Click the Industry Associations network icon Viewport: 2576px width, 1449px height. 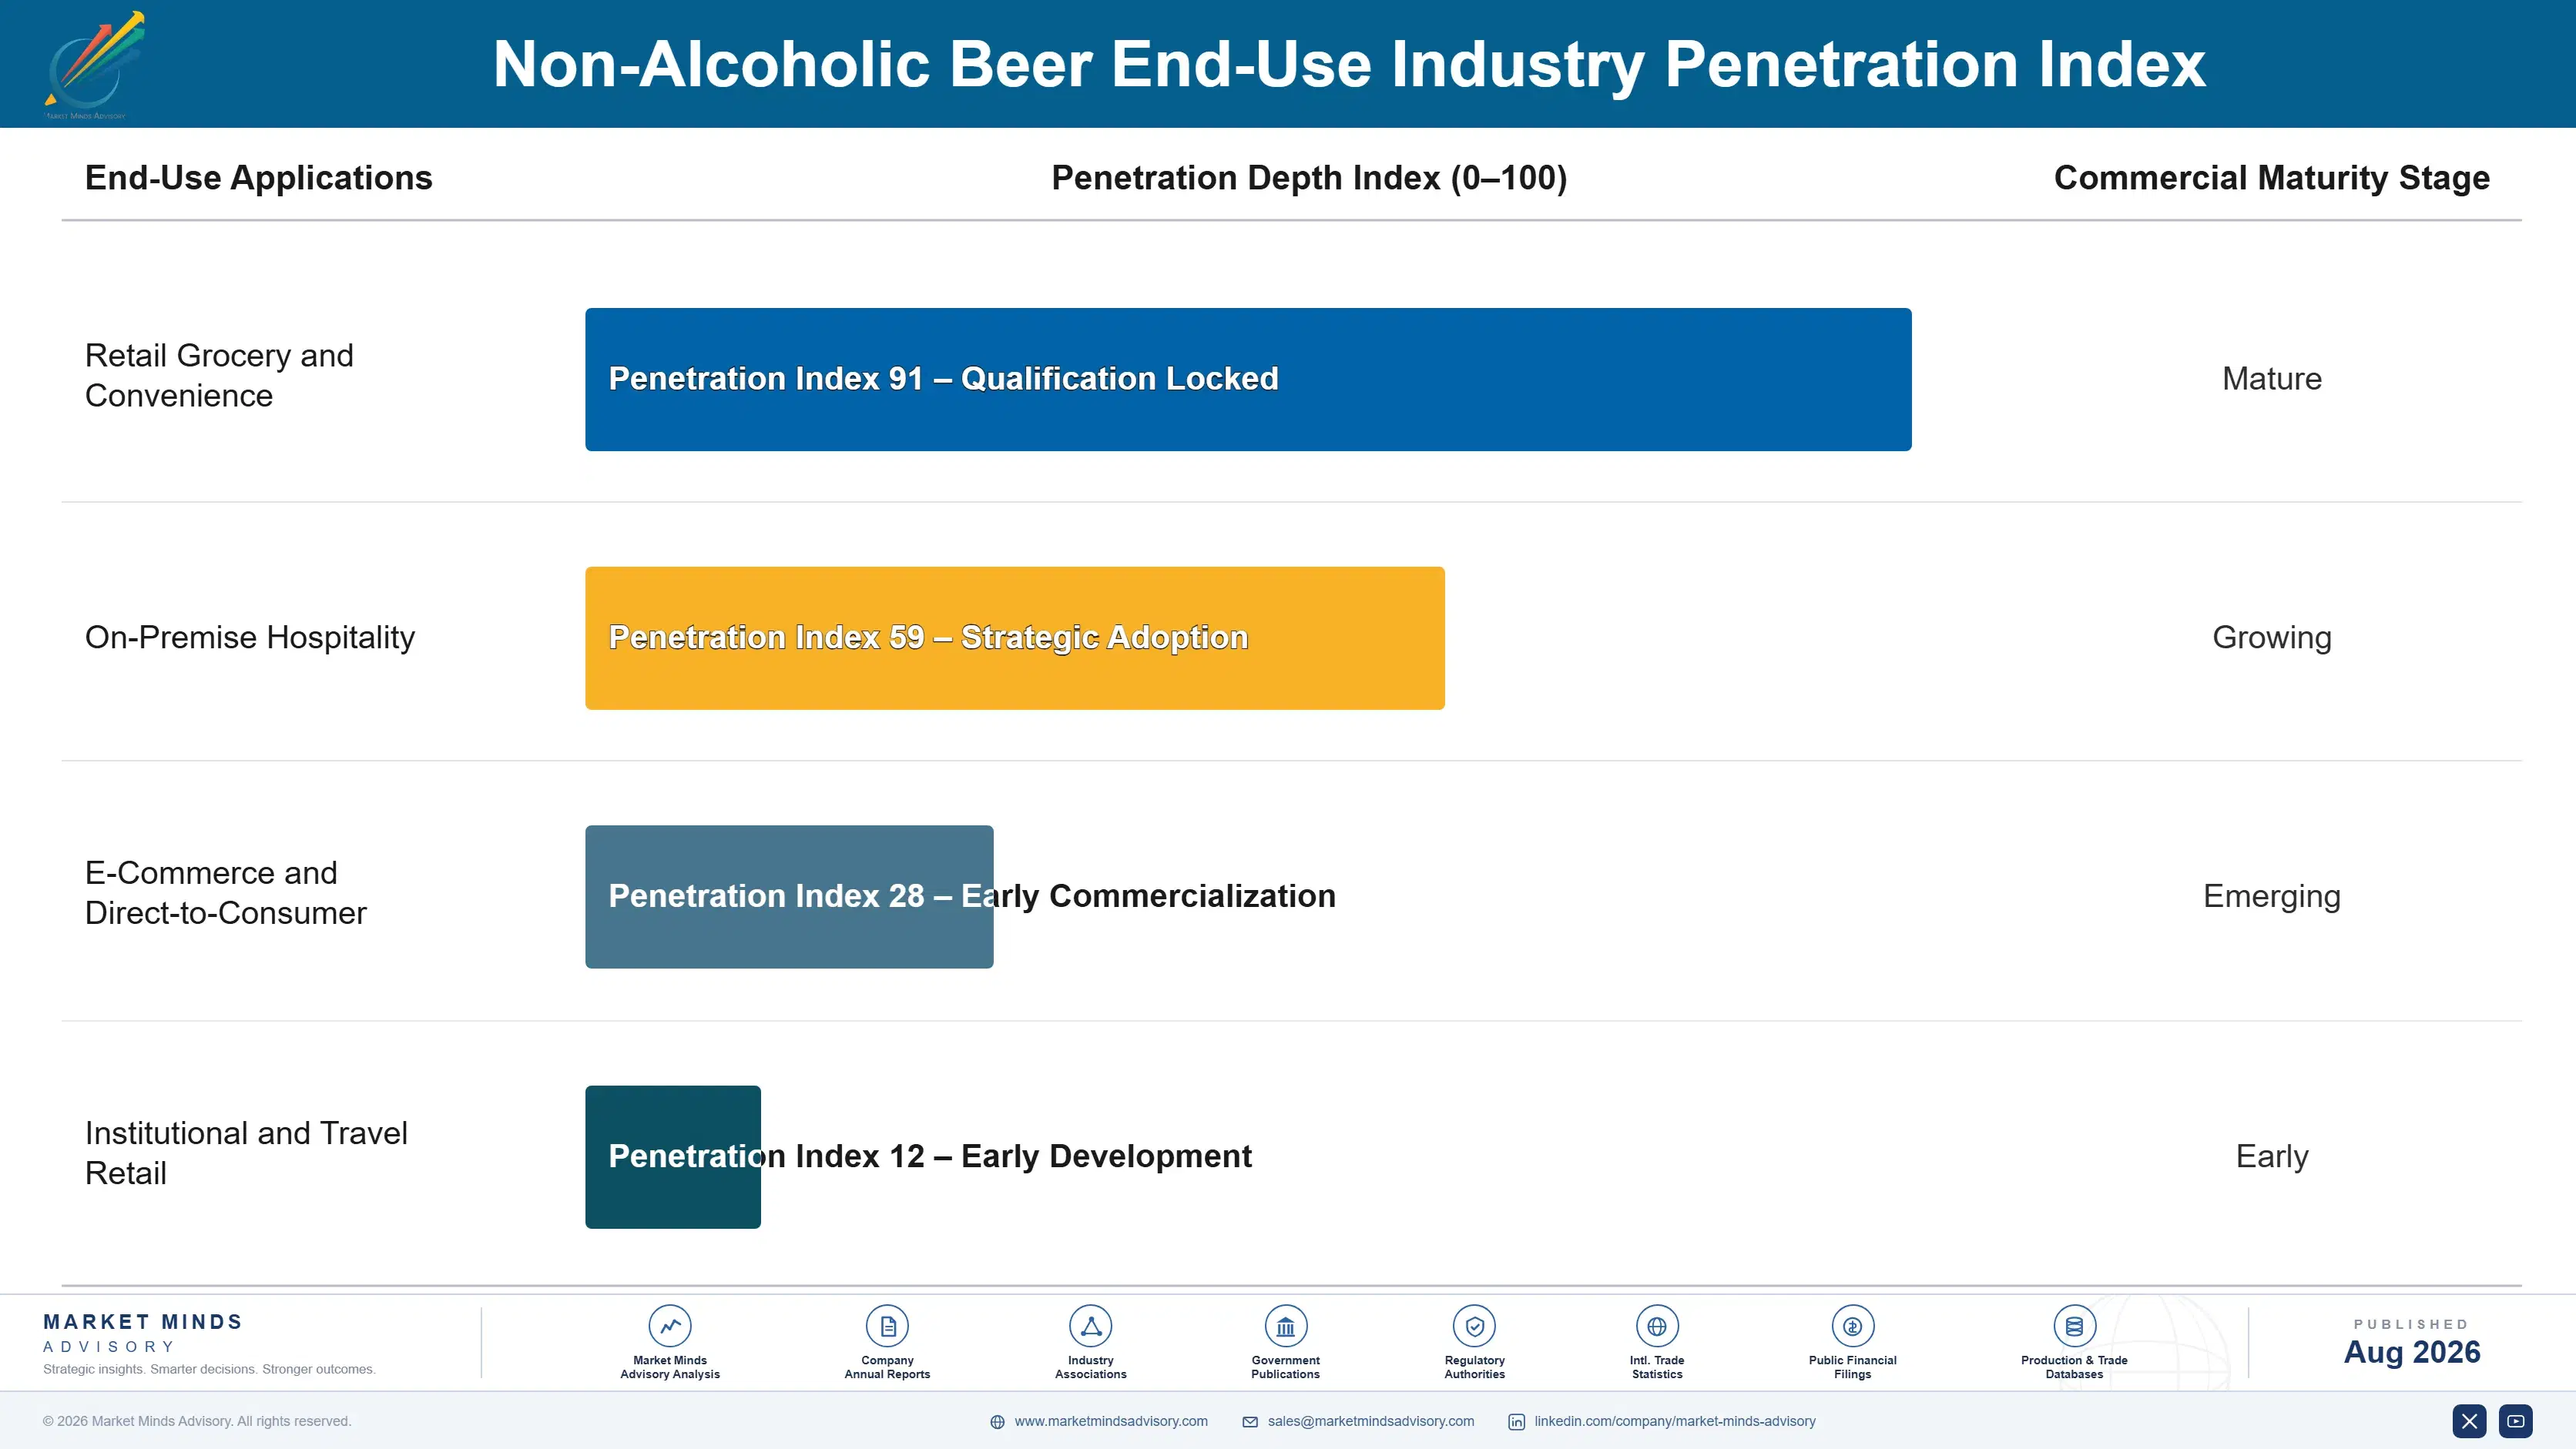1091,1326
